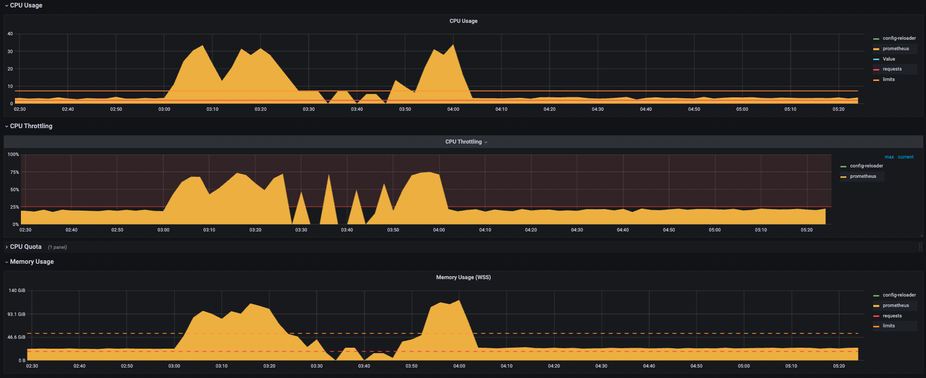The width and height of the screenshot is (926, 378).
Task: Toggle limits series label in CPU Usage legend
Action: point(889,79)
